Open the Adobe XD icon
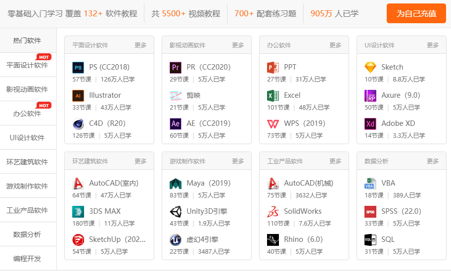Image resolution: width=451 pixels, height=271 pixels. 370,124
